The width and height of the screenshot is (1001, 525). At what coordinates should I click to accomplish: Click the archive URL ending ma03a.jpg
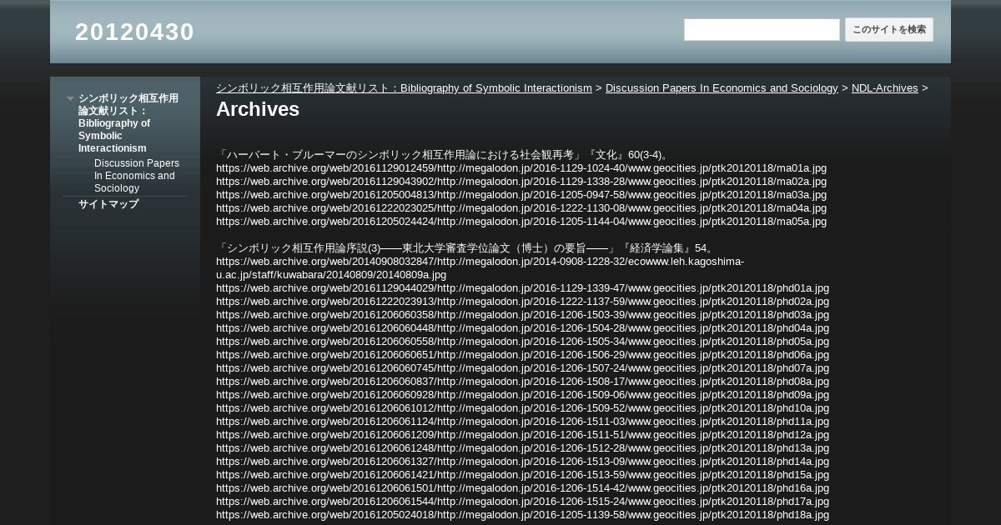pos(521,195)
